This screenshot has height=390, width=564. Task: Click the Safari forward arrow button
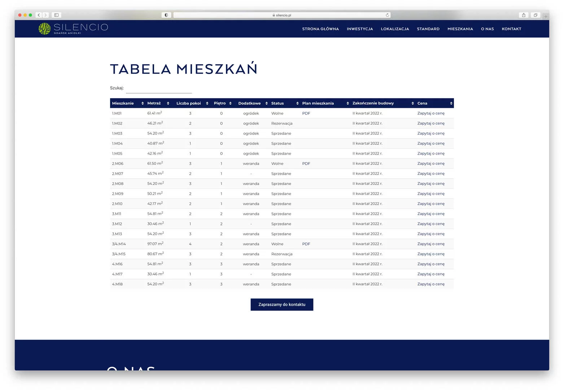pos(45,15)
